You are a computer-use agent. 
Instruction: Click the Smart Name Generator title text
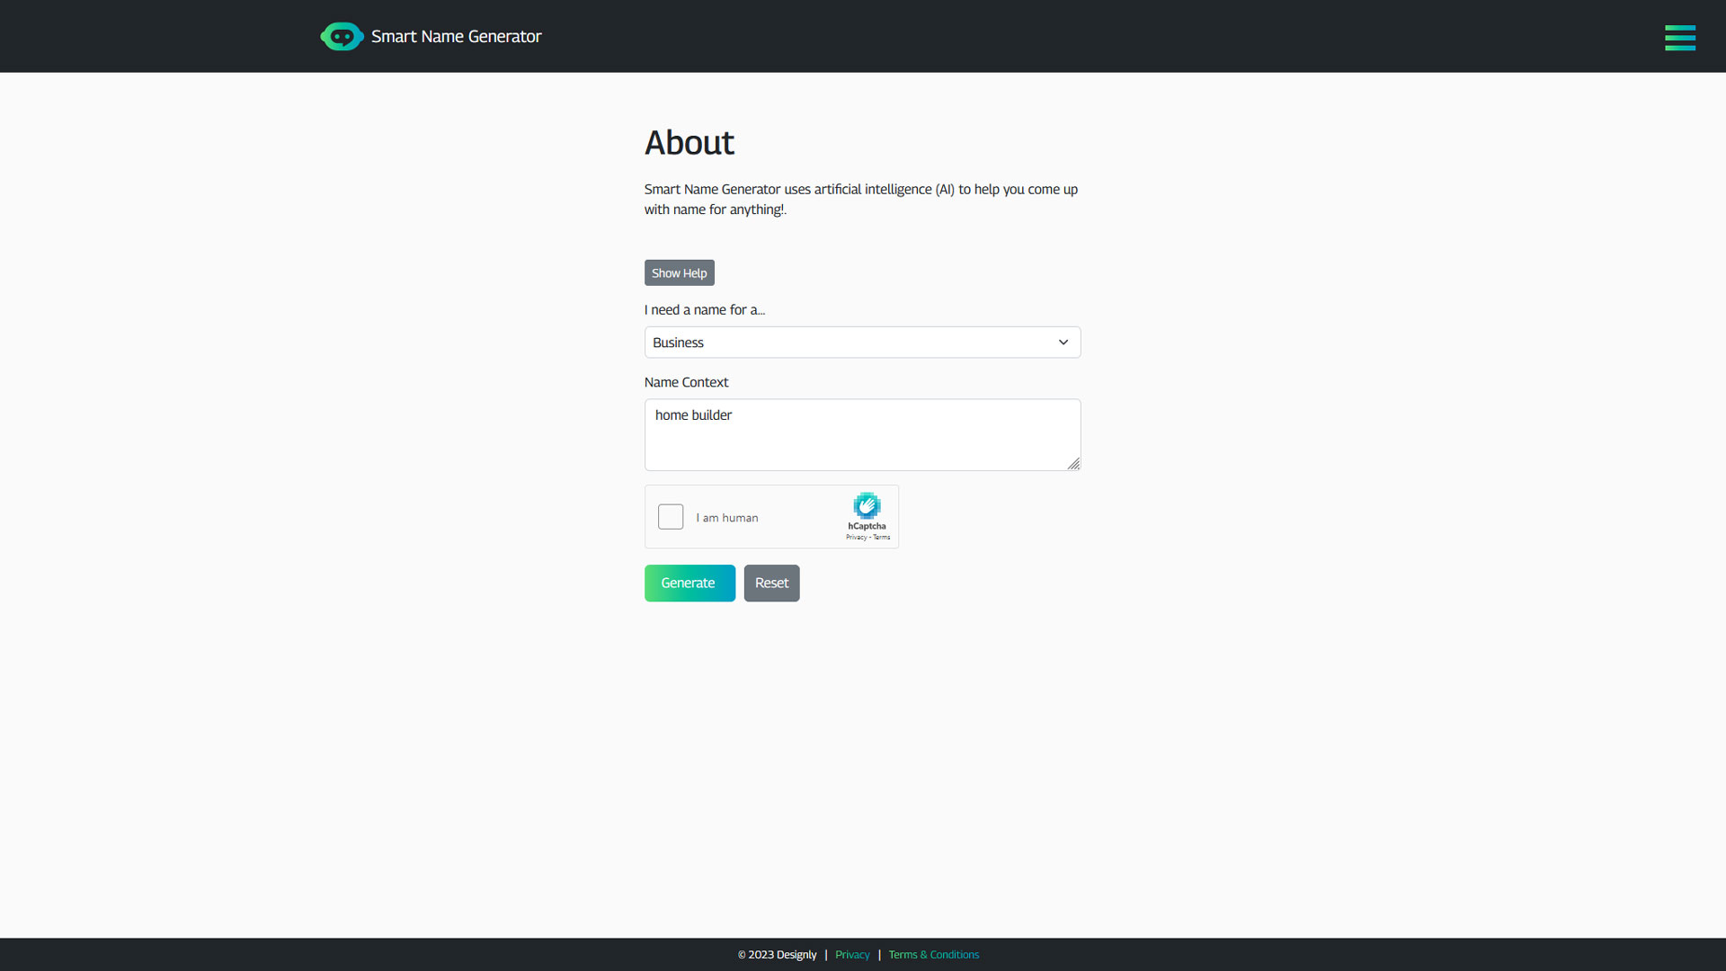pyautogui.click(x=457, y=36)
